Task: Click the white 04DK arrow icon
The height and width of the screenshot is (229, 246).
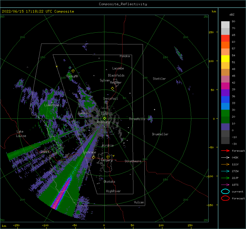Action: (x=225, y=158)
